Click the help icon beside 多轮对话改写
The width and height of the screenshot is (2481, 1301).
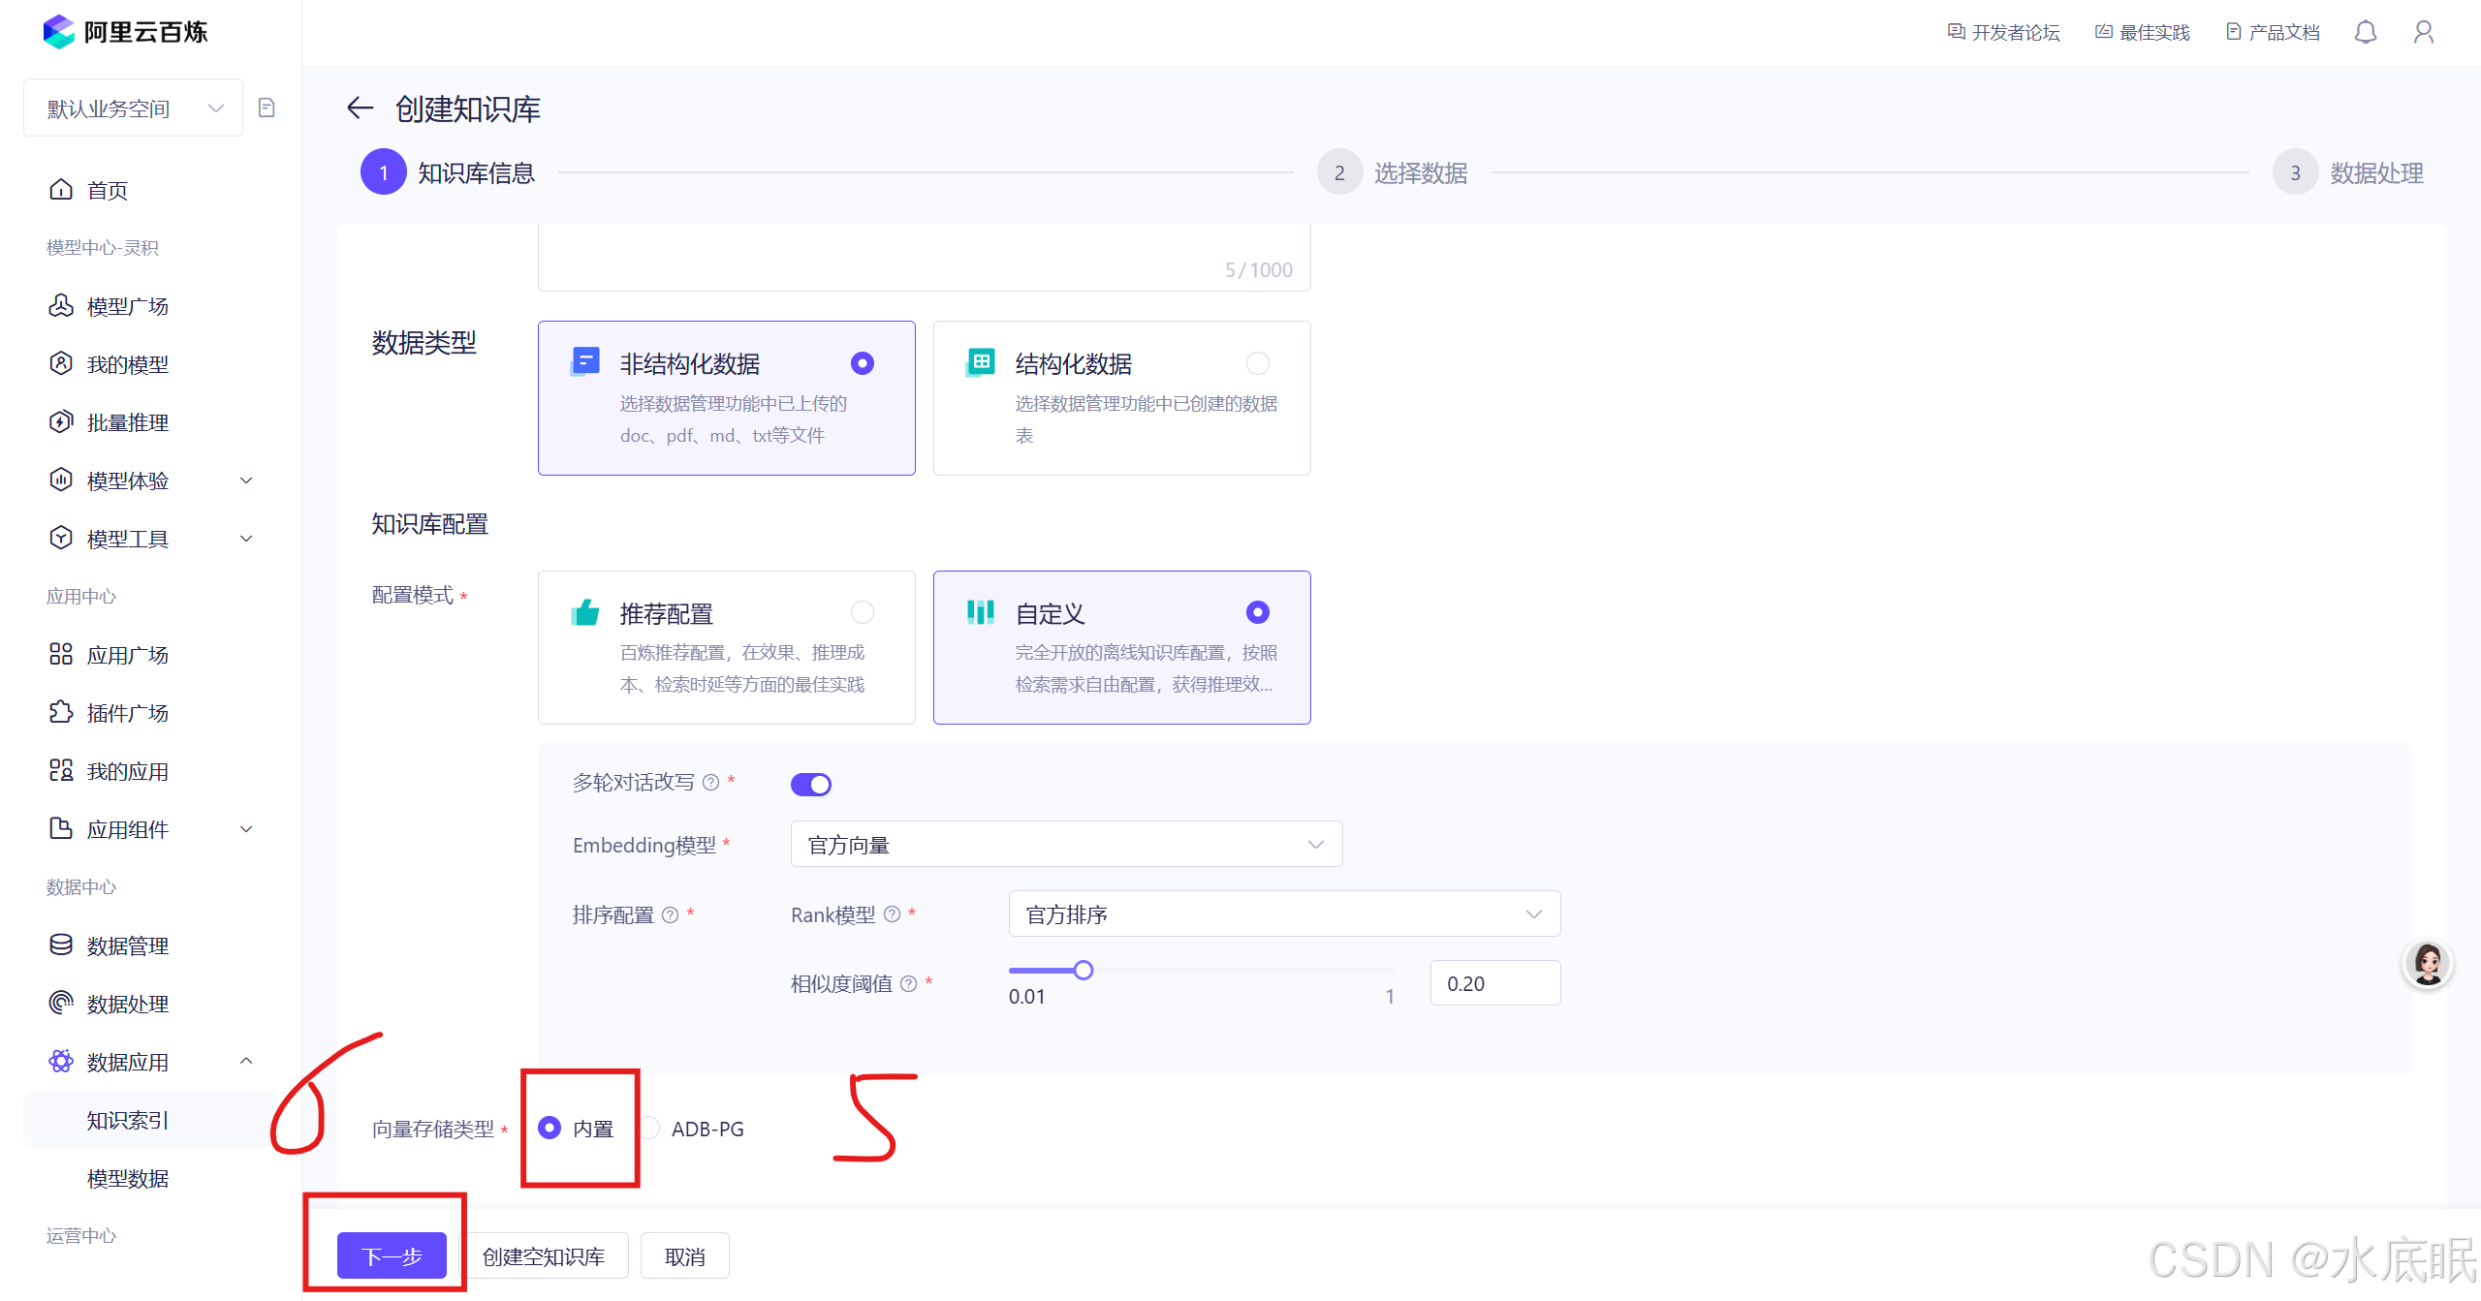click(710, 783)
